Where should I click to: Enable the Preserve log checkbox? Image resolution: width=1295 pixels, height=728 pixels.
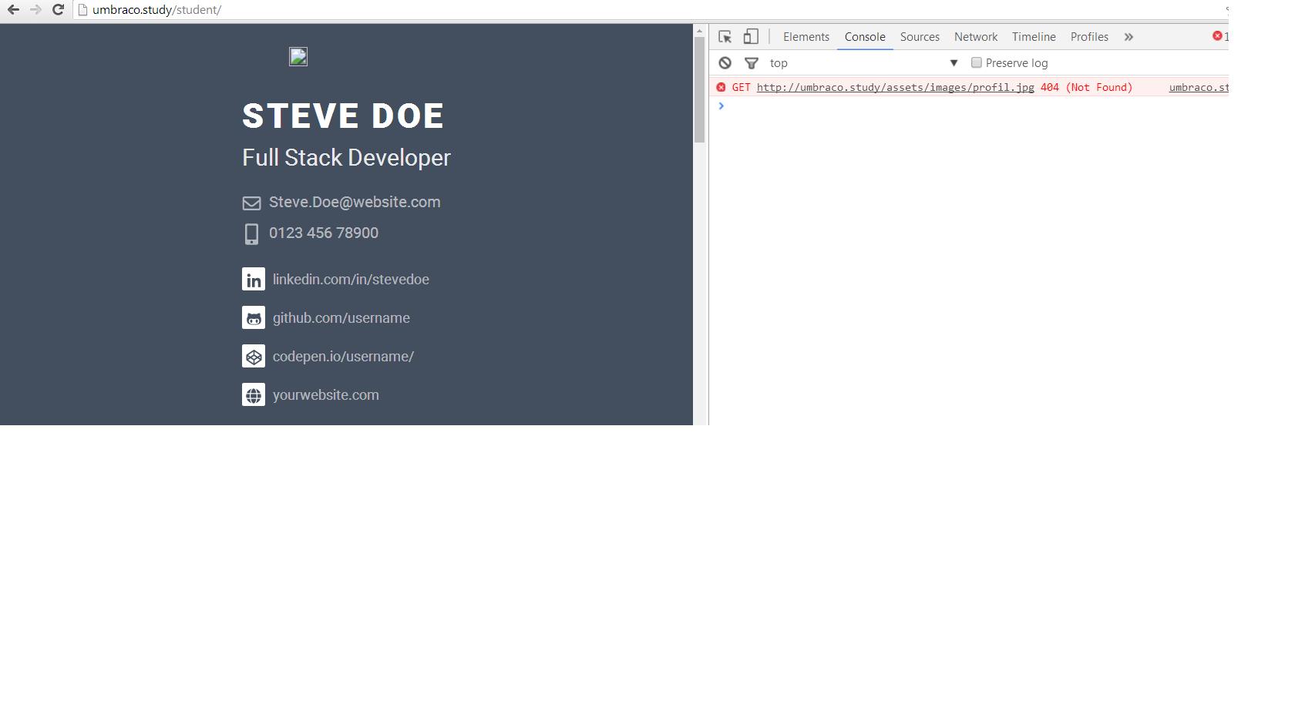(x=976, y=62)
